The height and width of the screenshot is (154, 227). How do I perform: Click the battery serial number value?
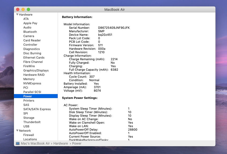coord(114,28)
